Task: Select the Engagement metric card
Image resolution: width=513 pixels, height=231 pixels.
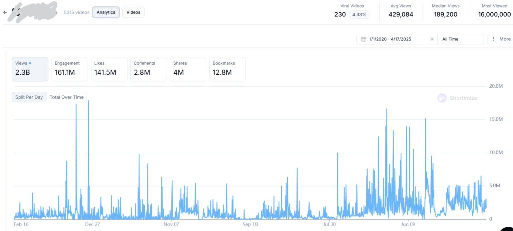Action: (69, 69)
